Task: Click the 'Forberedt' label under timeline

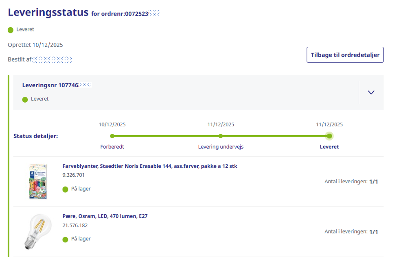Action: 112,147
